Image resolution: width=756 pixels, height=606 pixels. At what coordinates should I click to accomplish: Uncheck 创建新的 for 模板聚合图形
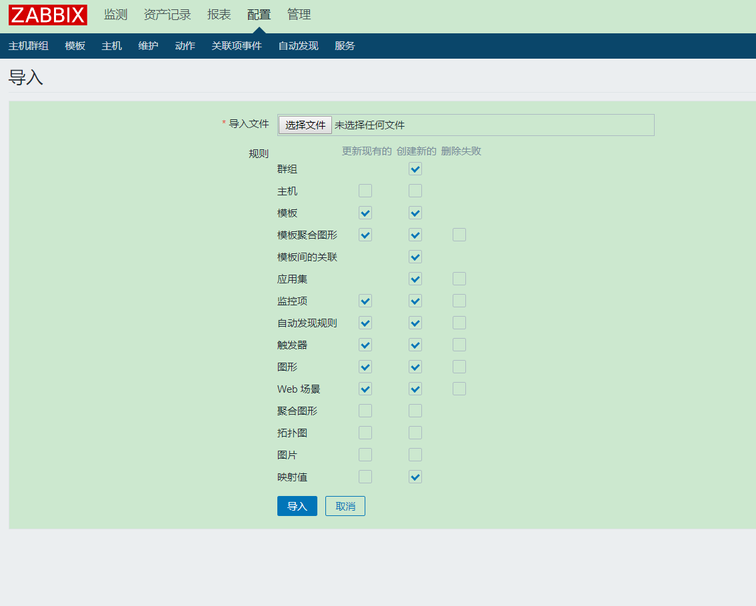pos(415,235)
